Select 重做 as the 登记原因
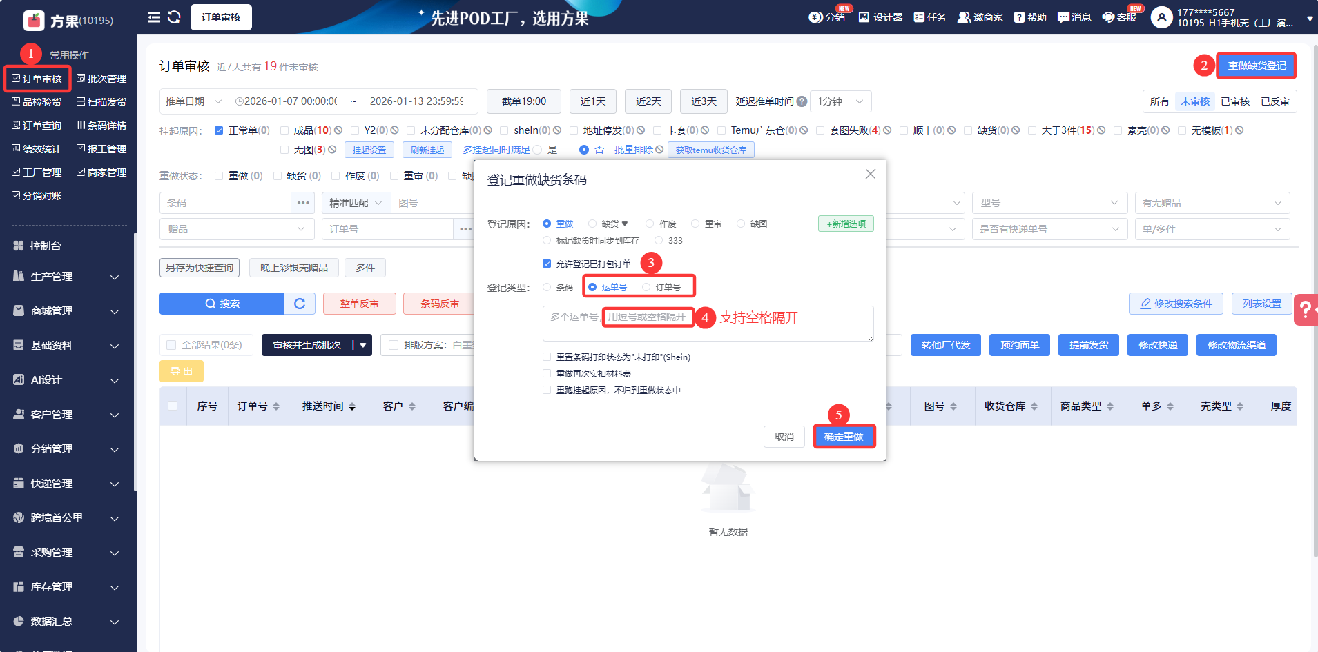This screenshot has height=652, width=1318. pos(547,224)
